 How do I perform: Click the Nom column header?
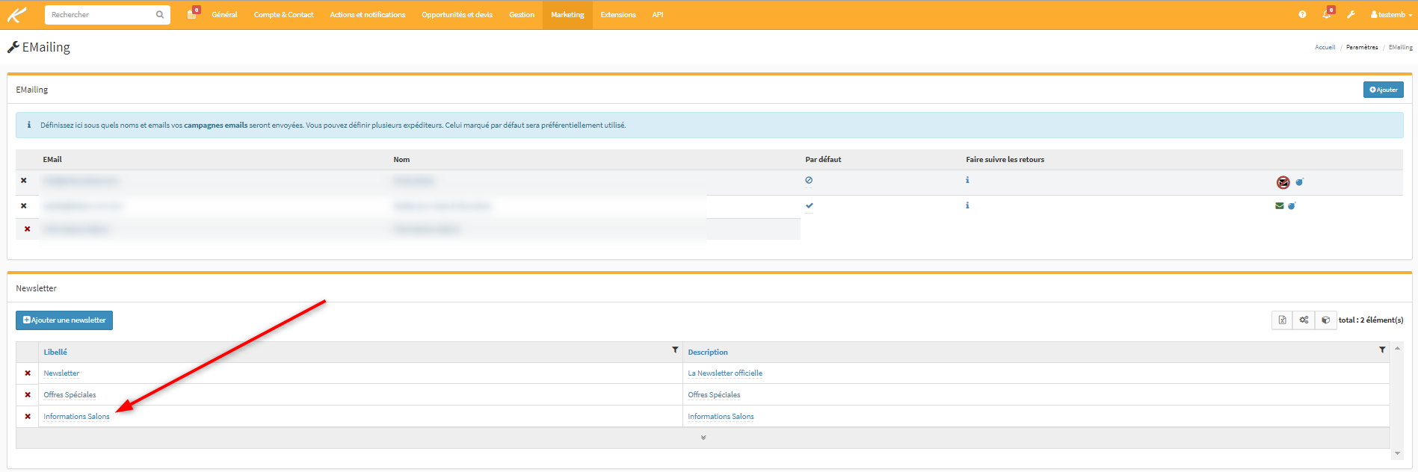pos(401,160)
